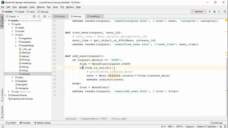Select tests.py in project tree
This screenshot has width=228, height=128.
point(24,67)
